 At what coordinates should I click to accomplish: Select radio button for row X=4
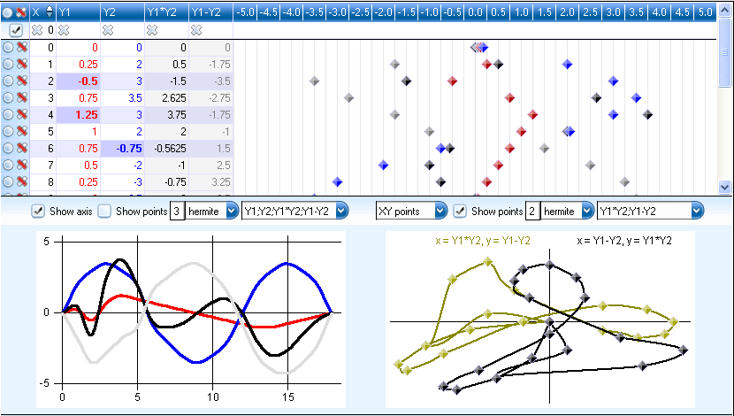point(7,115)
